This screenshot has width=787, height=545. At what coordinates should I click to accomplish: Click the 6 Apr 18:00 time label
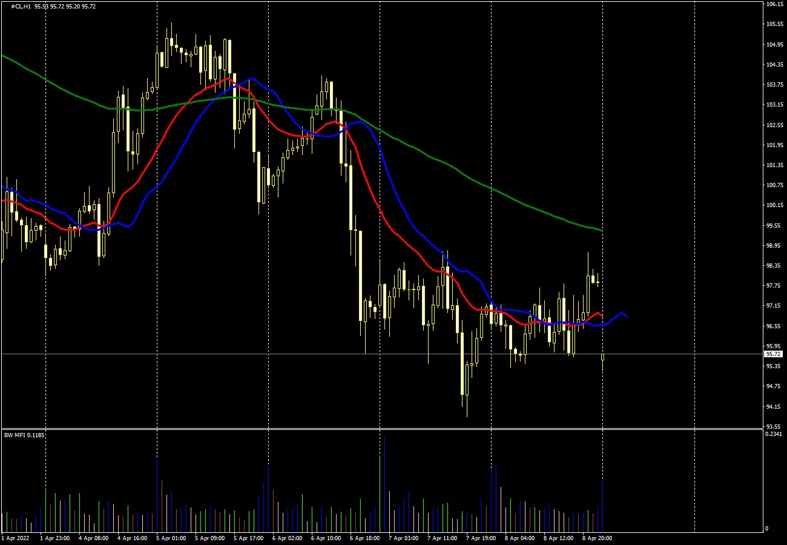[364, 538]
